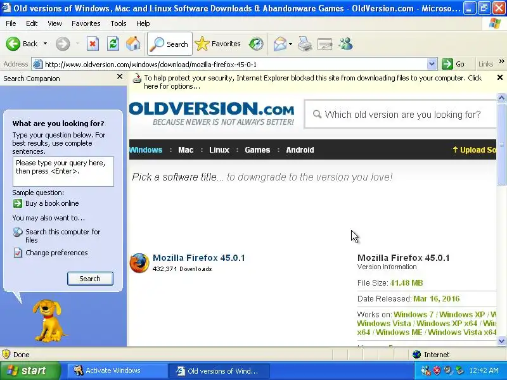507x380 pixels.
Task: Click the query text box in Search Companion
Action: pos(63,172)
